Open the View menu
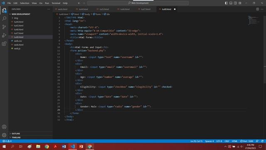This screenshot has width=266, height=150. [x=34, y=3]
